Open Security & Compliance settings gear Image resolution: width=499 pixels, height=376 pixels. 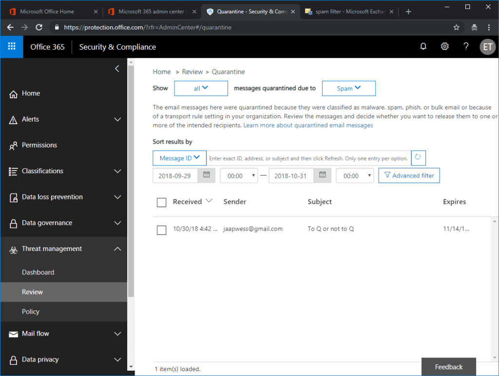click(444, 46)
